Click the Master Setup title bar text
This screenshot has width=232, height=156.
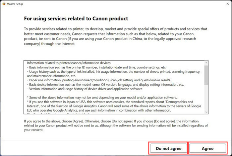(x=15, y=4)
